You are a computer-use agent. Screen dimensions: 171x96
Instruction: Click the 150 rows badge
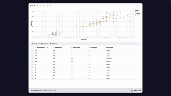(35, 44)
